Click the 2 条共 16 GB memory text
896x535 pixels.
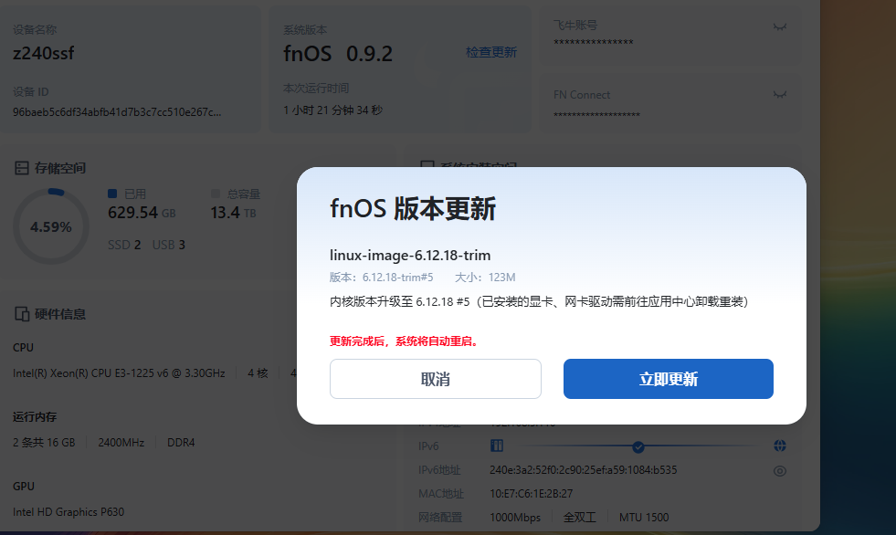pos(44,443)
